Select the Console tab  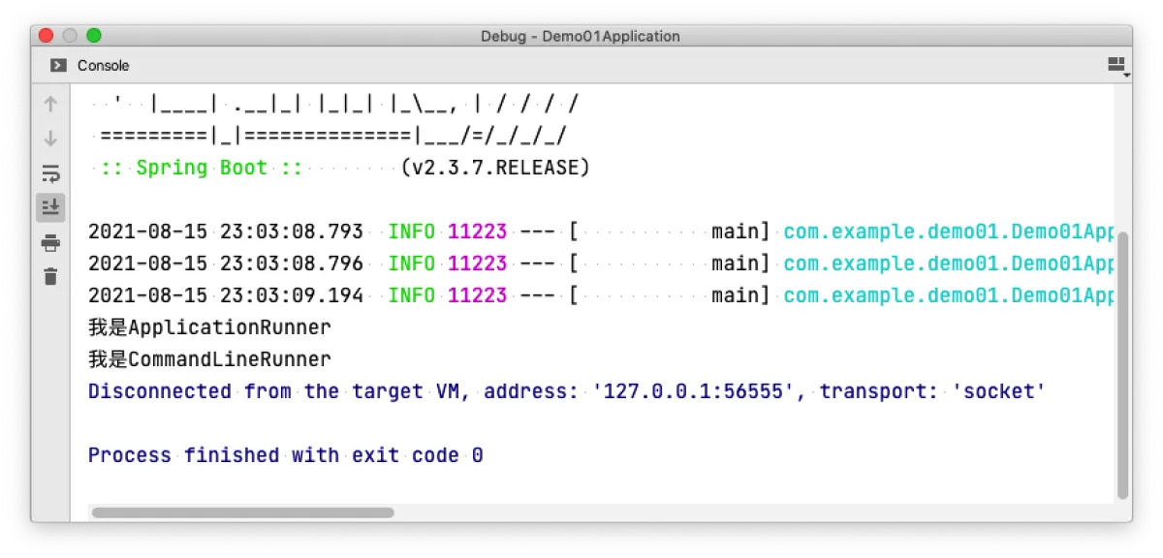[90, 66]
